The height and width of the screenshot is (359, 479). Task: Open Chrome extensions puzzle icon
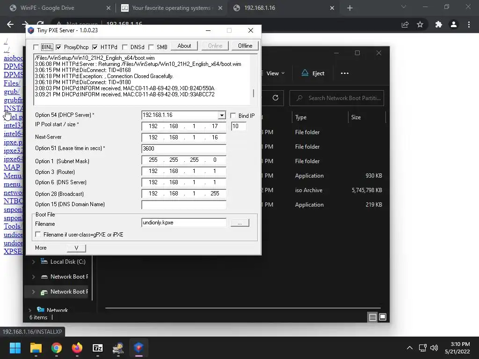click(x=439, y=24)
